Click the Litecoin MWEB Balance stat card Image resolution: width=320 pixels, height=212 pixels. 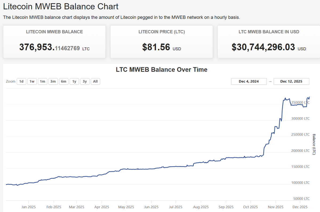click(x=54, y=42)
